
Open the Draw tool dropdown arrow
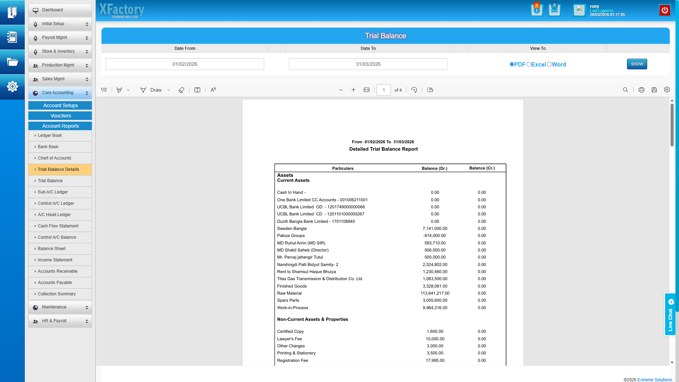[x=169, y=90]
